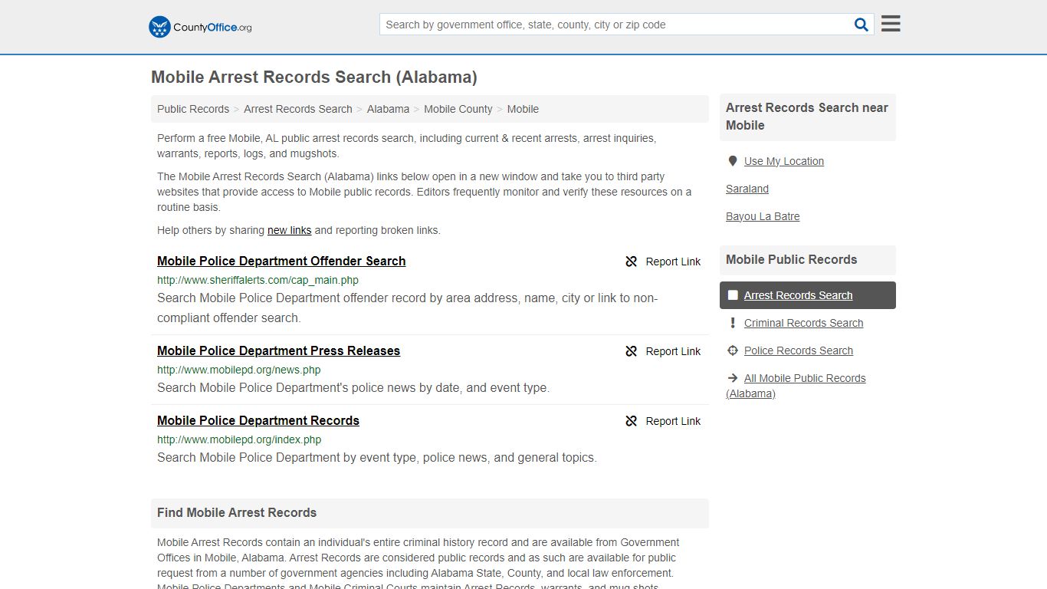Visit mobilepd.org/news.php URL
Image resolution: width=1047 pixels, height=589 pixels.
click(x=239, y=370)
